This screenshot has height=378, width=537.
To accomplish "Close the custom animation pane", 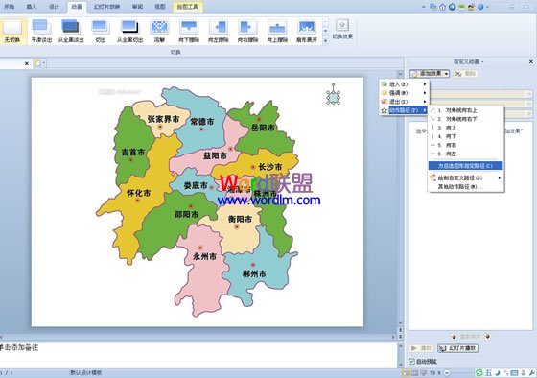I will 531,62.
